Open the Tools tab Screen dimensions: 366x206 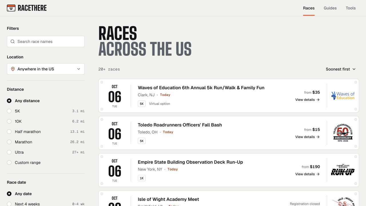pyautogui.click(x=351, y=8)
